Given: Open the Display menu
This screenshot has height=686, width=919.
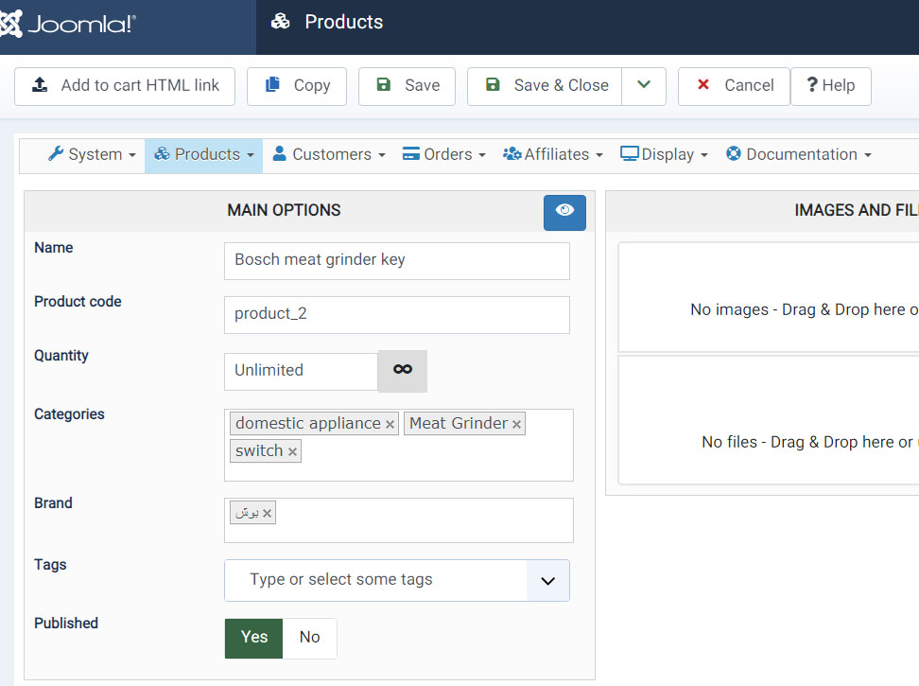Looking at the screenshot, I should coord(664,155).
